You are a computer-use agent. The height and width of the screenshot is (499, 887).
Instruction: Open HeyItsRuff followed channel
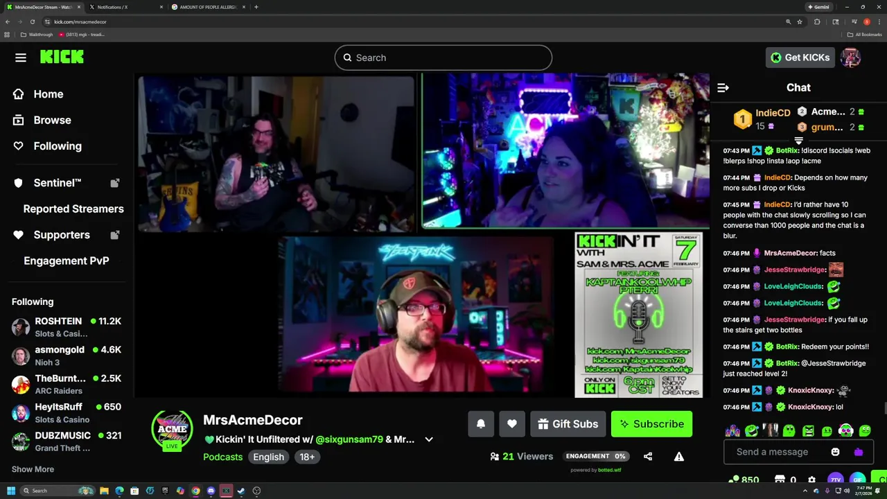pyautogui.click(x=67, y=412)
